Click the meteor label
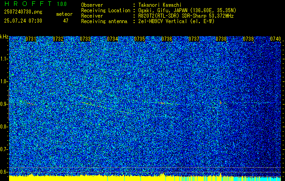This screenshot has height=181, width=285. point(64,14)
